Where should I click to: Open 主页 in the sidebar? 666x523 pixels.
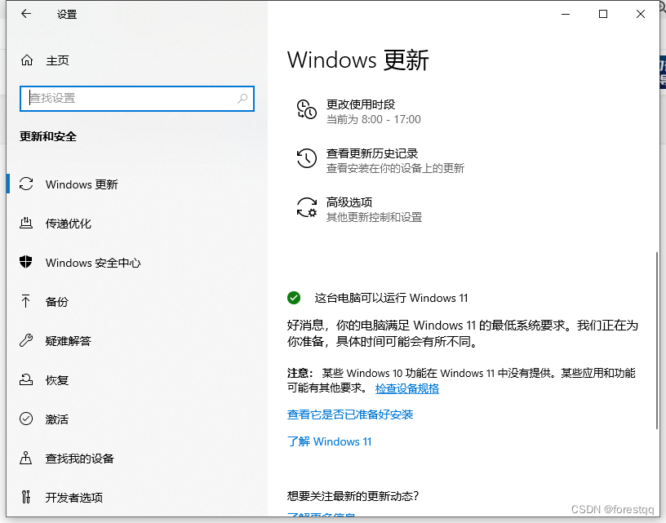pyautogui.click(x=57, y=60)
